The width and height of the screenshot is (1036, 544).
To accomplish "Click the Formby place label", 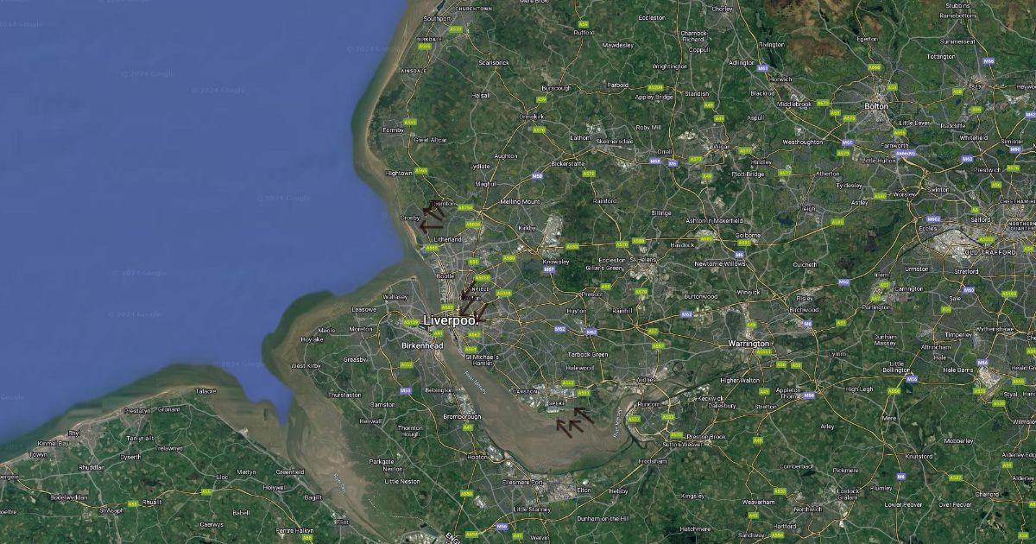I will point(393,130).
